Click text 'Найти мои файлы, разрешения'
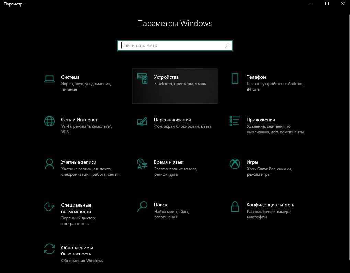The width and height of the screenshot is (350, 273). [171, 214]
